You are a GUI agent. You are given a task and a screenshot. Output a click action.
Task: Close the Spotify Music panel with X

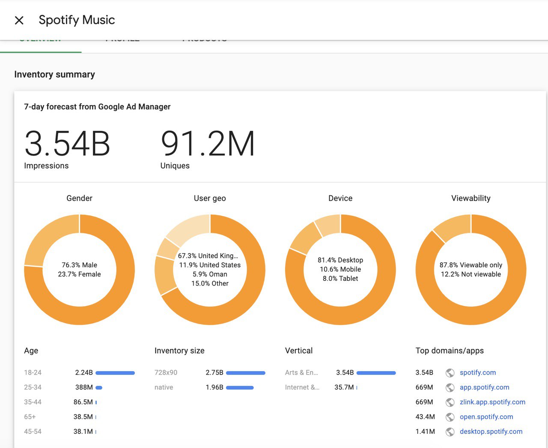click(x=19, y=20)
